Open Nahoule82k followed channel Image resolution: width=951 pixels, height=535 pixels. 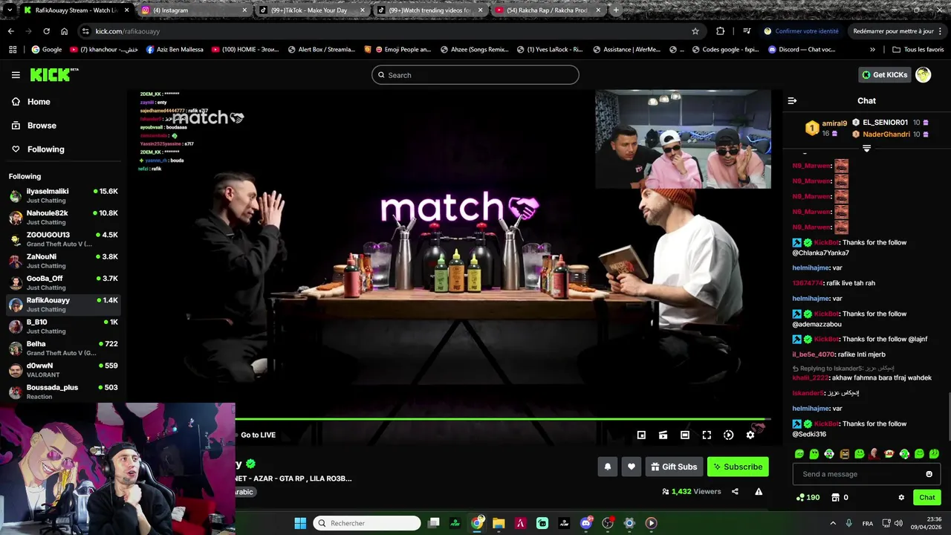point(63,217)
